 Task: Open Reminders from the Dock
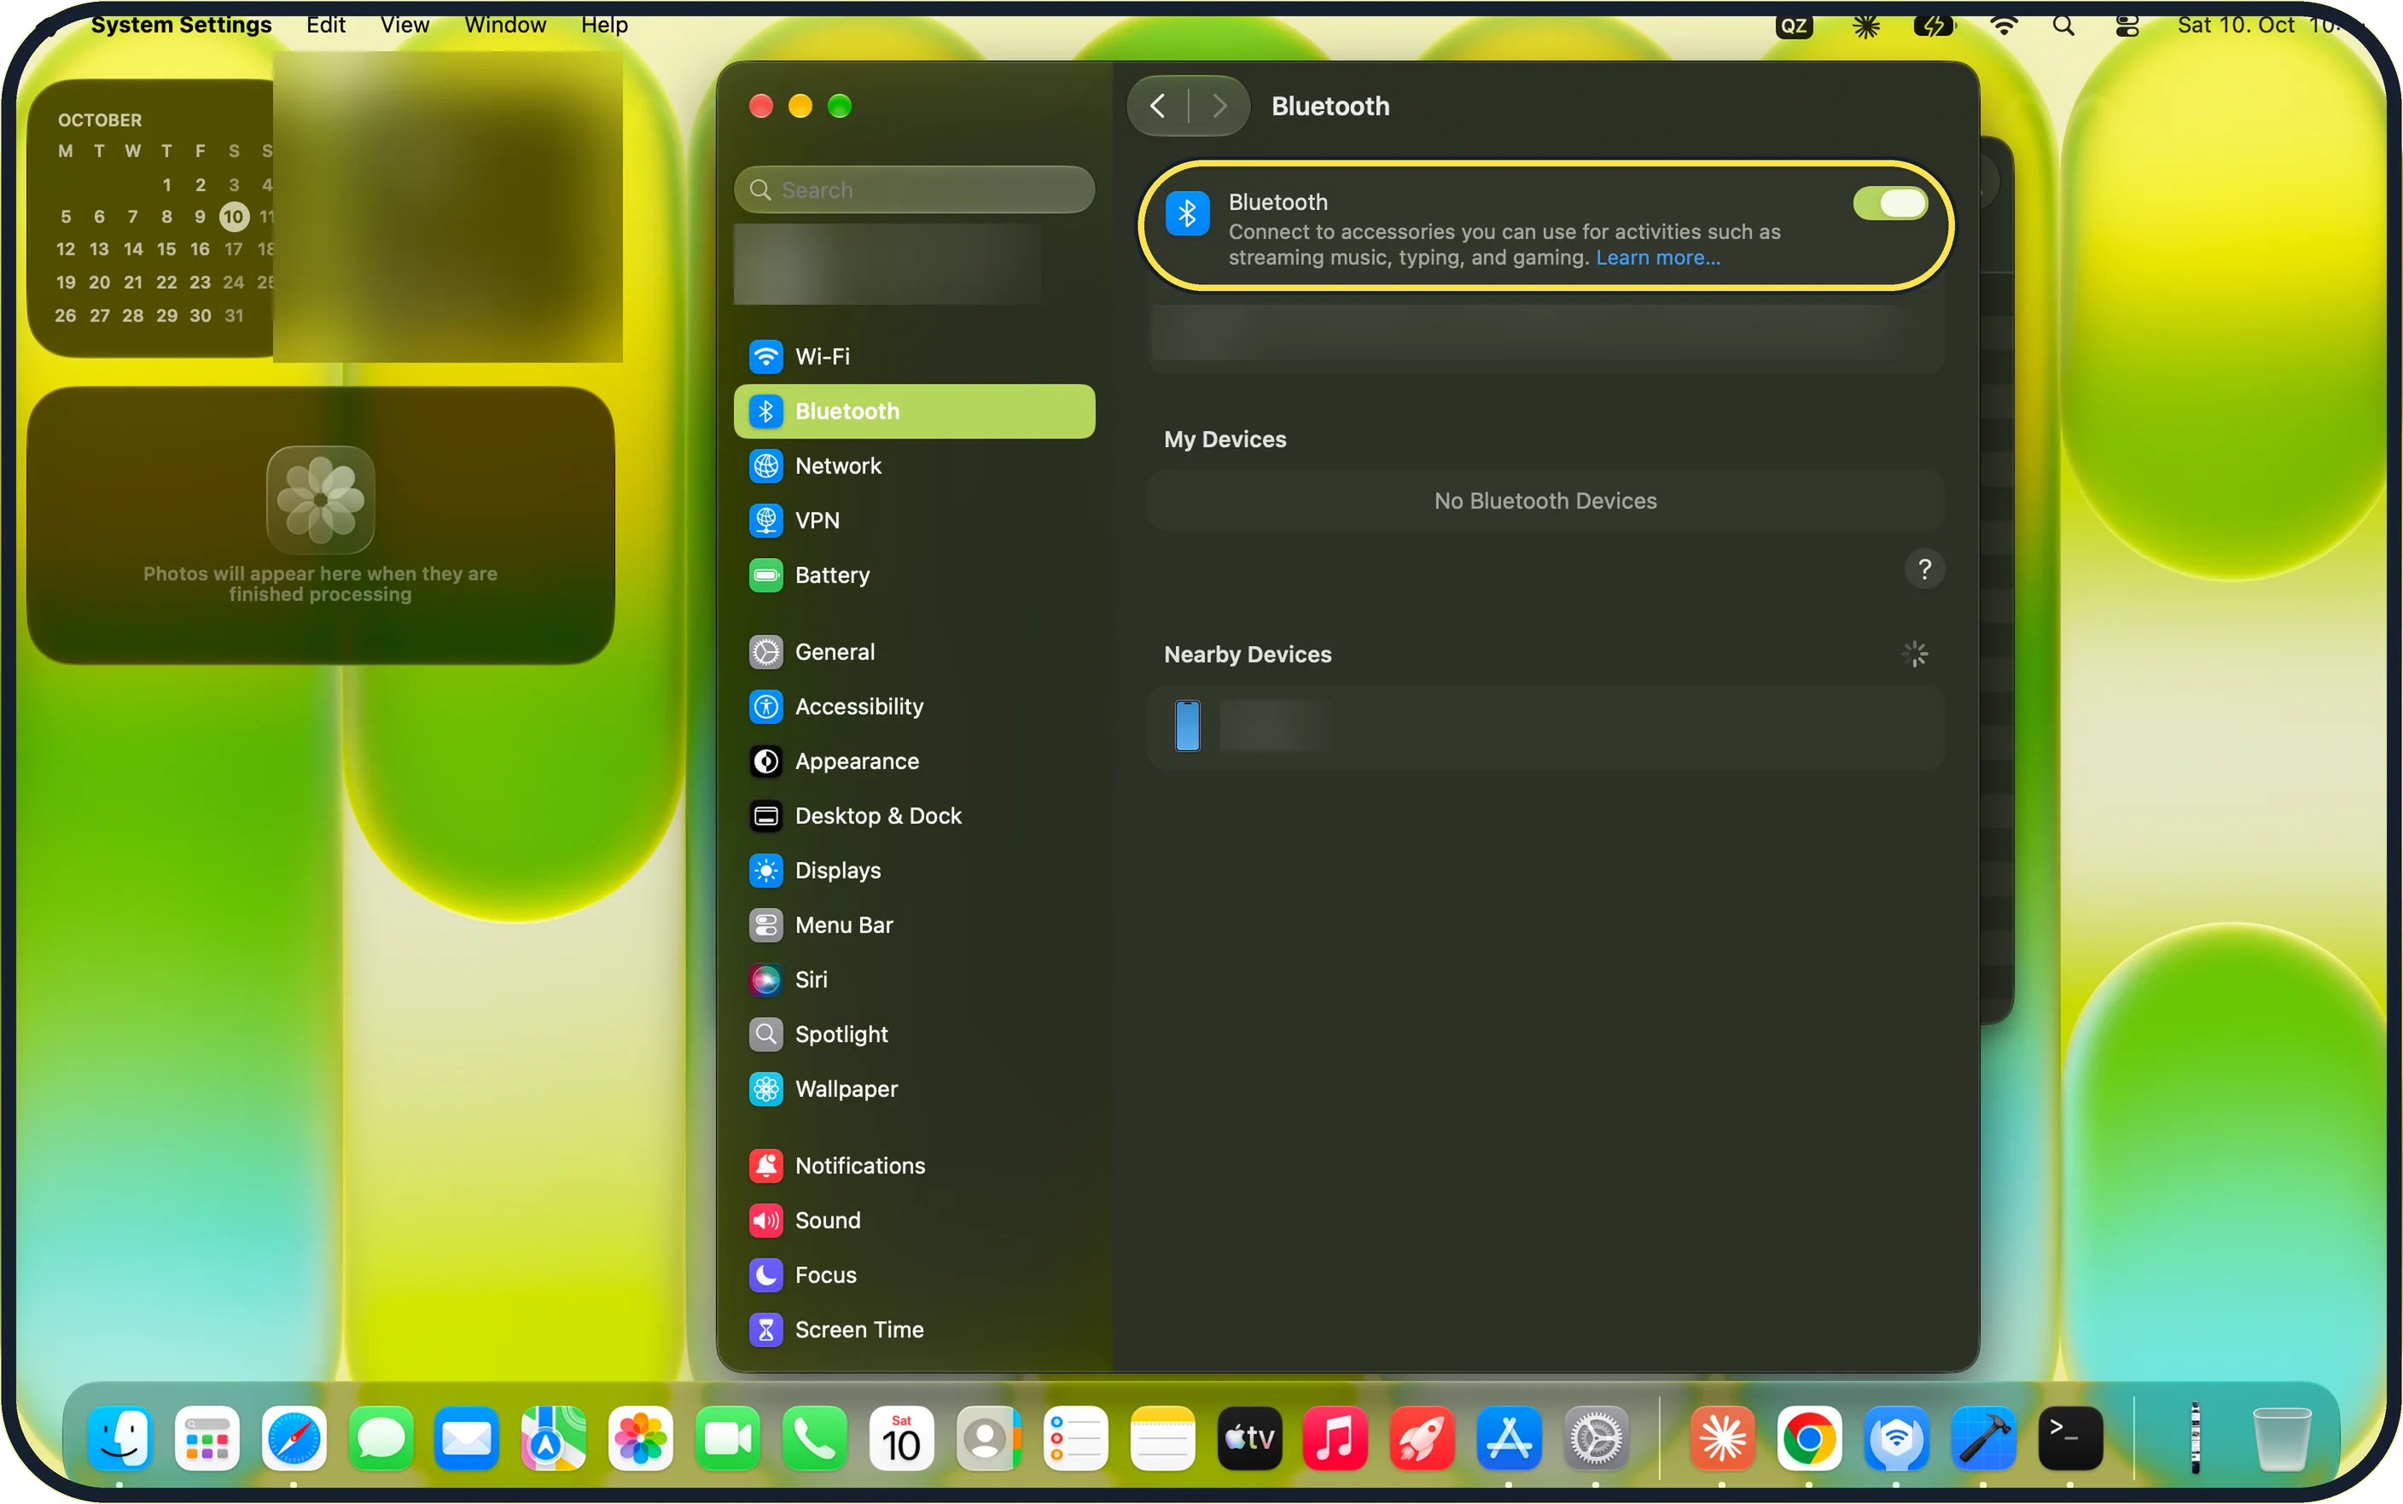tap(1076, 1438)
